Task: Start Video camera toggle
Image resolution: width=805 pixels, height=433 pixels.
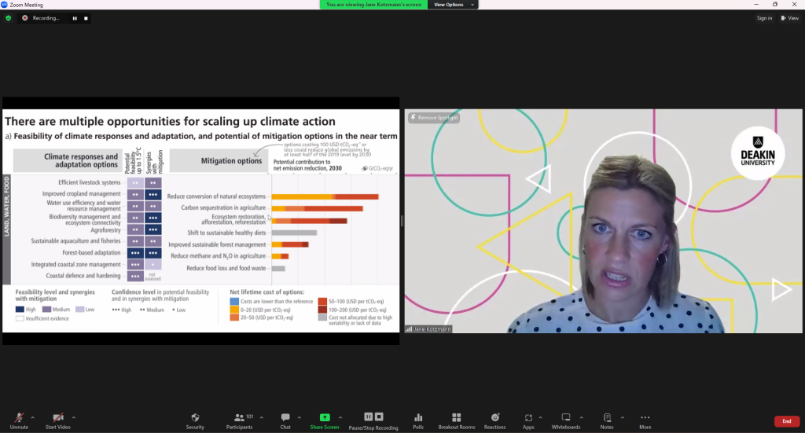Action: [x=57, y=420]
